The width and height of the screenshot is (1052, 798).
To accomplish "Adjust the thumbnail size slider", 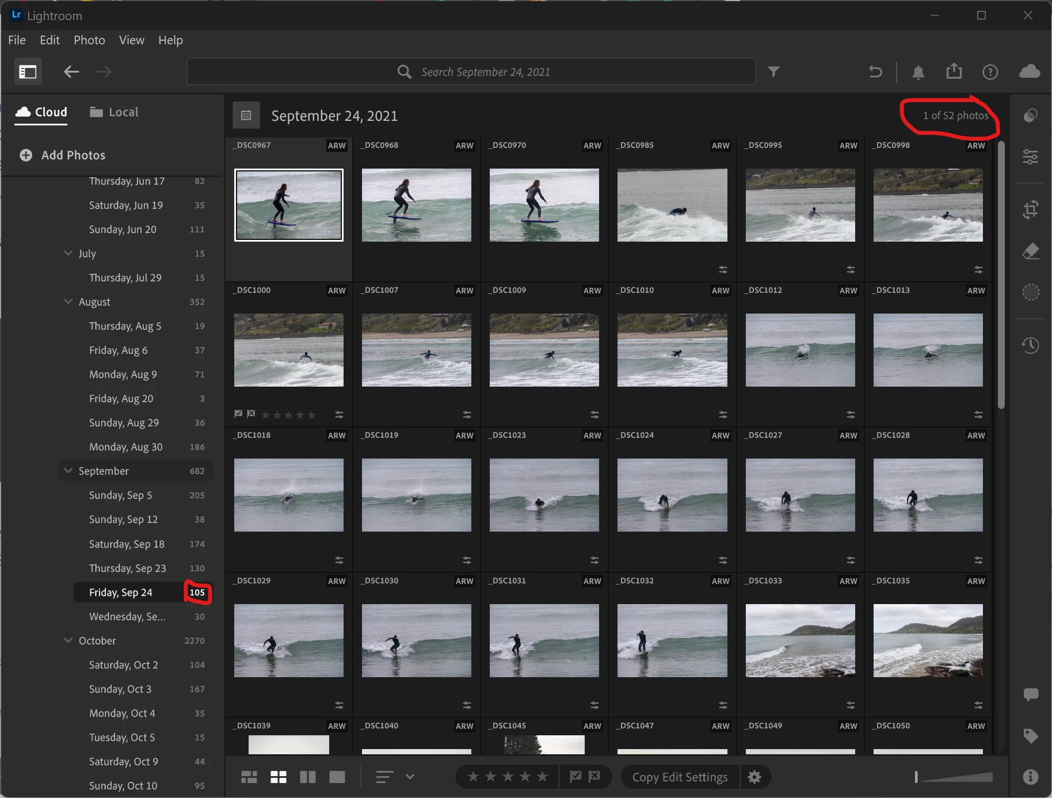I will [x=954, y=777].
